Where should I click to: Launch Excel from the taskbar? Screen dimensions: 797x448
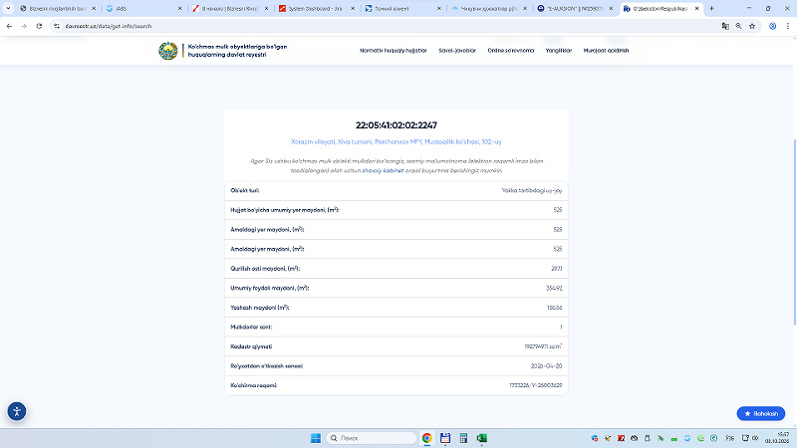coord(482,438)
